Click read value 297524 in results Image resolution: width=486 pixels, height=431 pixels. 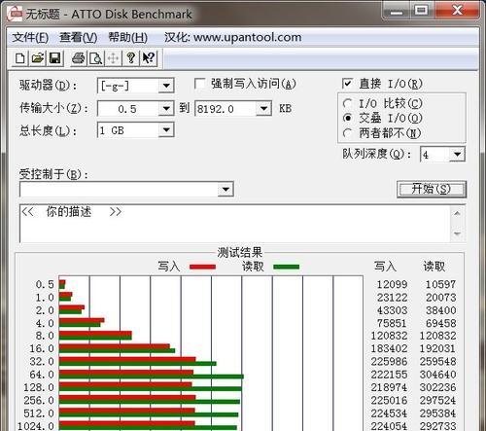437,401
